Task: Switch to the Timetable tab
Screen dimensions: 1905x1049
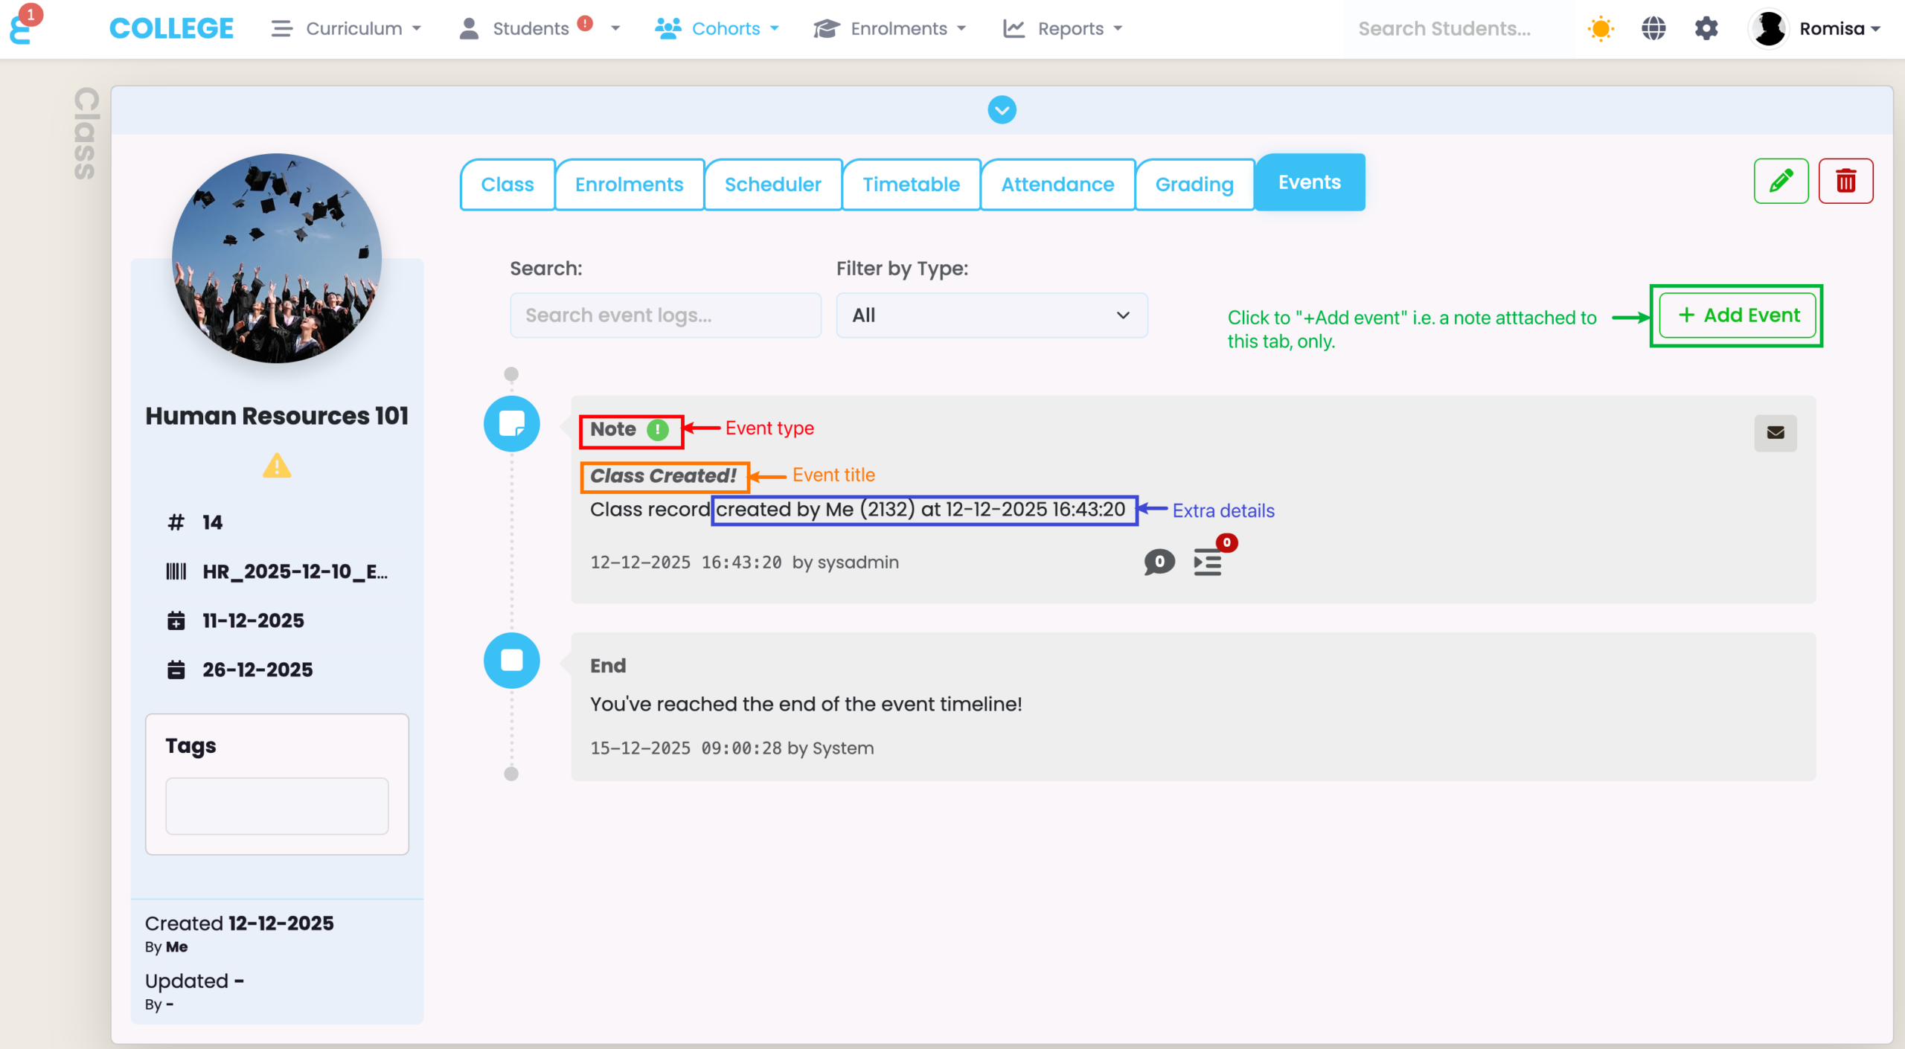Action: [911, 185]
